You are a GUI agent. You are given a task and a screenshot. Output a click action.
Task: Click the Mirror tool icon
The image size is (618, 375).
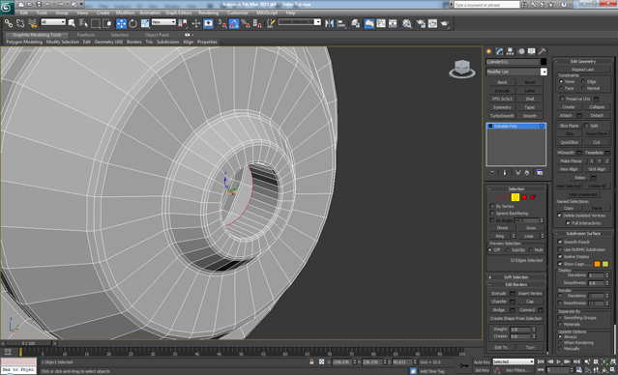(x=329, y=23)
